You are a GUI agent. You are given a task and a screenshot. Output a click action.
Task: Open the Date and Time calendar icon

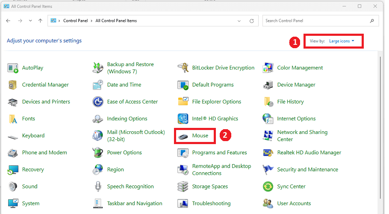click(98, 85)
